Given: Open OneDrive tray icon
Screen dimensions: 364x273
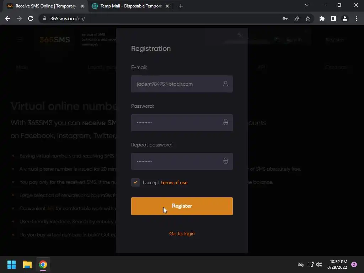Looking at the screenshot, I should [301, 264].
